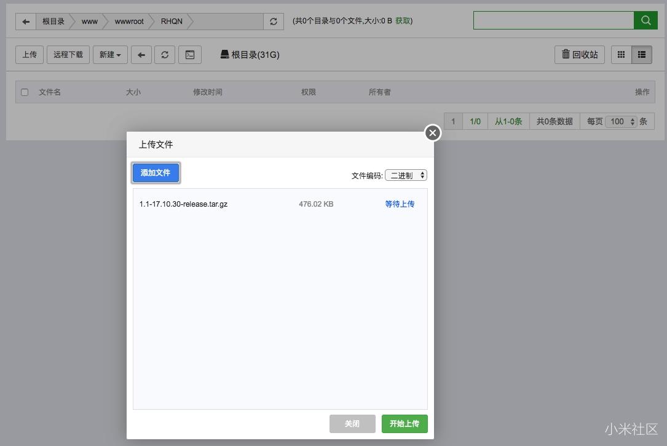Image resolution: width=667 pixels, height=446 pixels.
Task: Click the stepper arrows next to 100
Action: click(x=631, y=121)
